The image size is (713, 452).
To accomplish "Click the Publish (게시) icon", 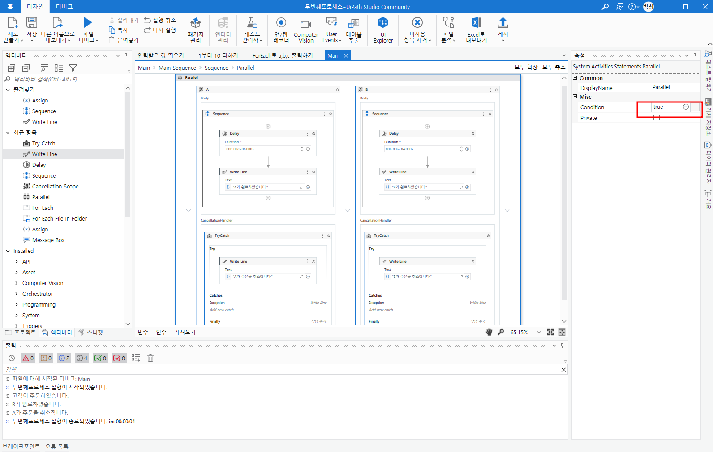I will [503, 22].
